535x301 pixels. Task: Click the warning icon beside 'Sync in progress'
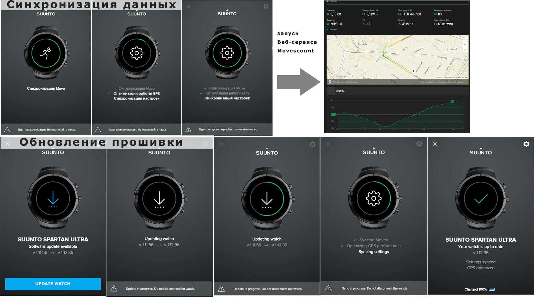point(328,288)
